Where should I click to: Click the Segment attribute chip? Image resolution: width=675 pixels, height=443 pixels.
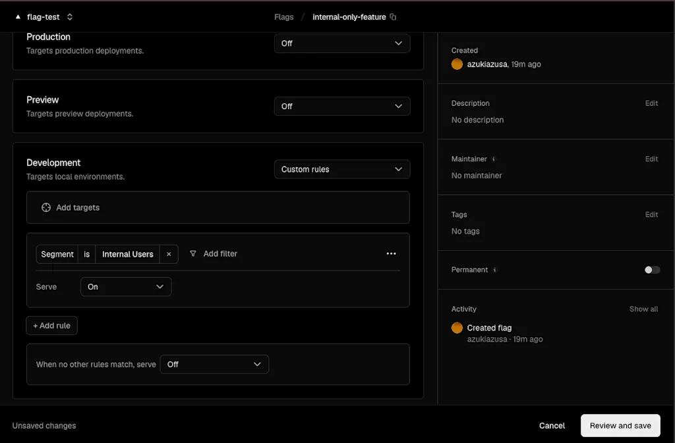(x=57, y=254)
